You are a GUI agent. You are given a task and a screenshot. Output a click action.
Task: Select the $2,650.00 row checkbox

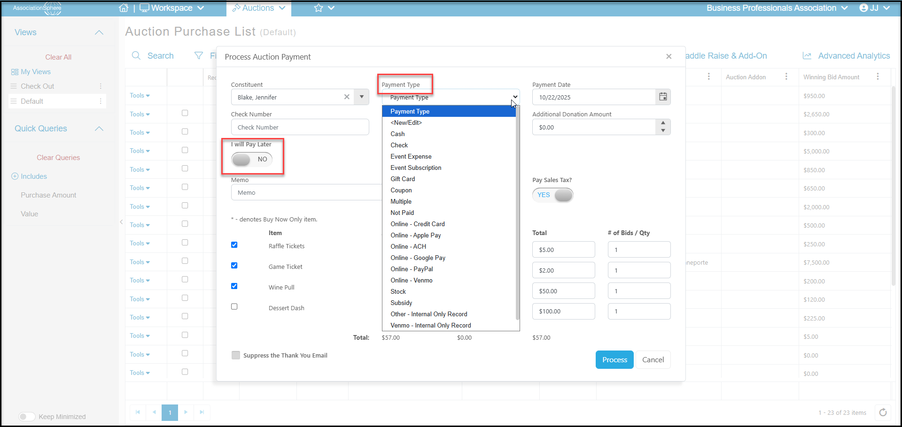tap(185, 113)
